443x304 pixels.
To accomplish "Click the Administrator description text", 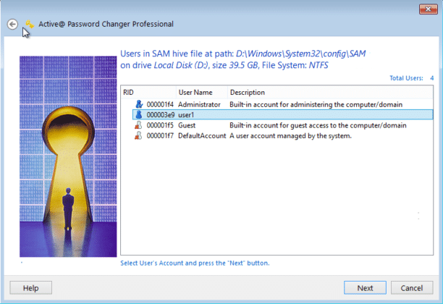I will coord(316,104).
